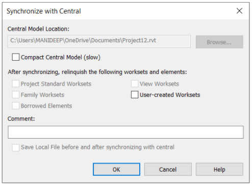Viewport: 252px width, 185px height.
Task: Toggle Save Local File before and after synchronizing
Action: [x=16, y=147]
